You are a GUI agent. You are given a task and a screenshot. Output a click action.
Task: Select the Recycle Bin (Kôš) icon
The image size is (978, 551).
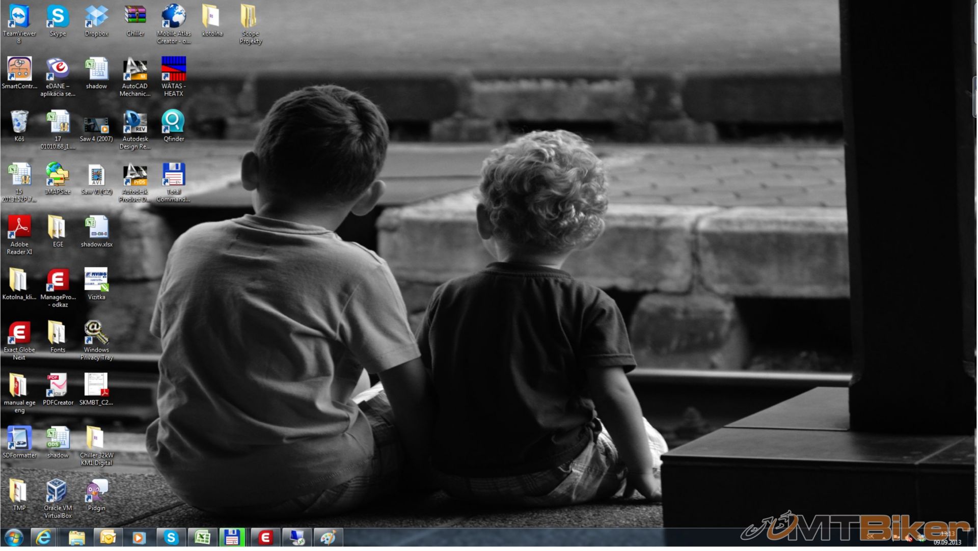click(19, 122)
